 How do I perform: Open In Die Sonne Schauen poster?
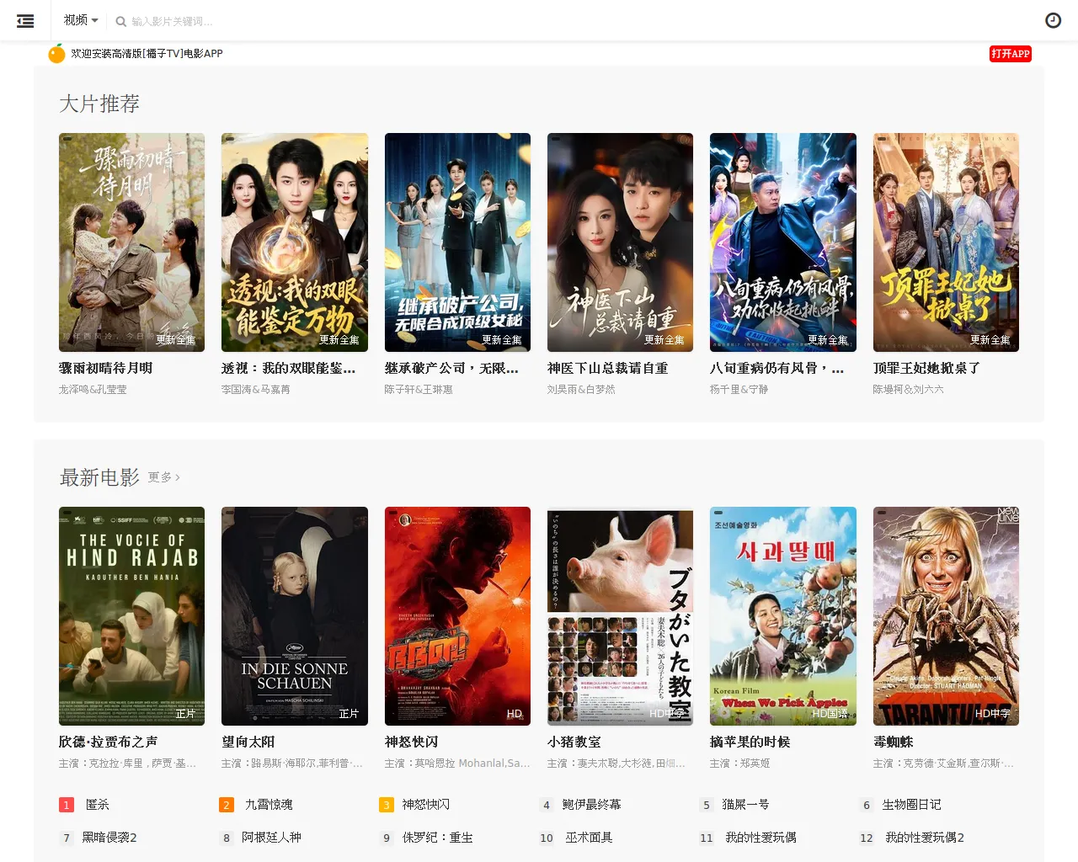coord(295,616)
